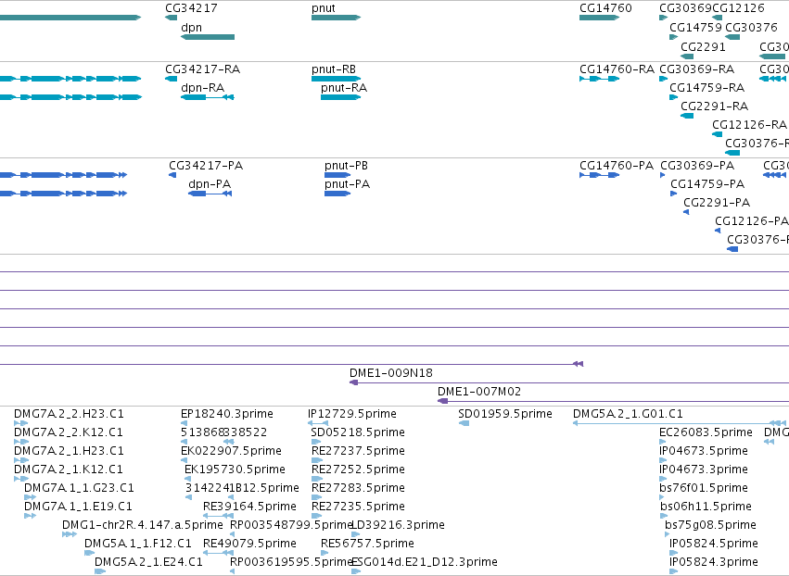This screenshot has width=789, height=576.
Task: Click the EK022907.5prime feature
Action: [184, 460]
